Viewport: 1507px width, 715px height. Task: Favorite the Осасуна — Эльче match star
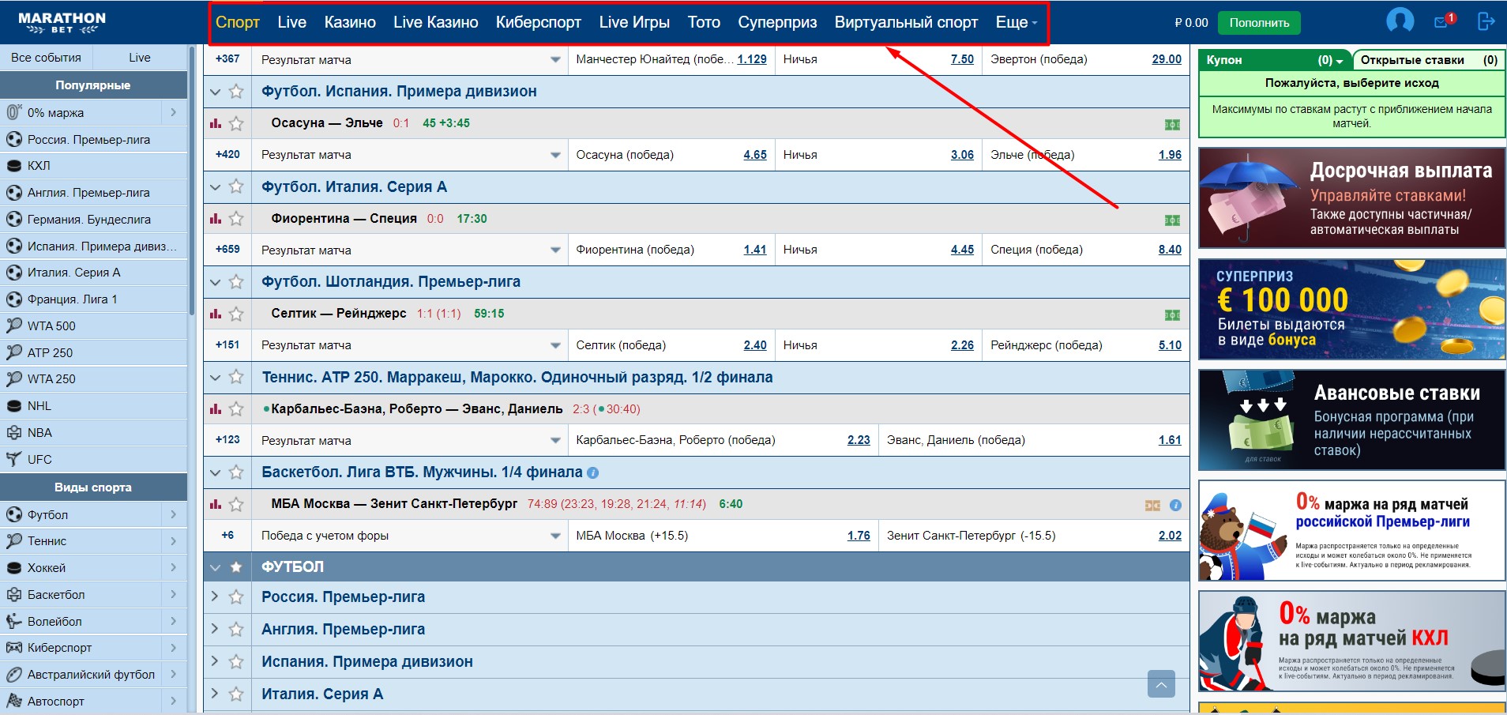235,123
